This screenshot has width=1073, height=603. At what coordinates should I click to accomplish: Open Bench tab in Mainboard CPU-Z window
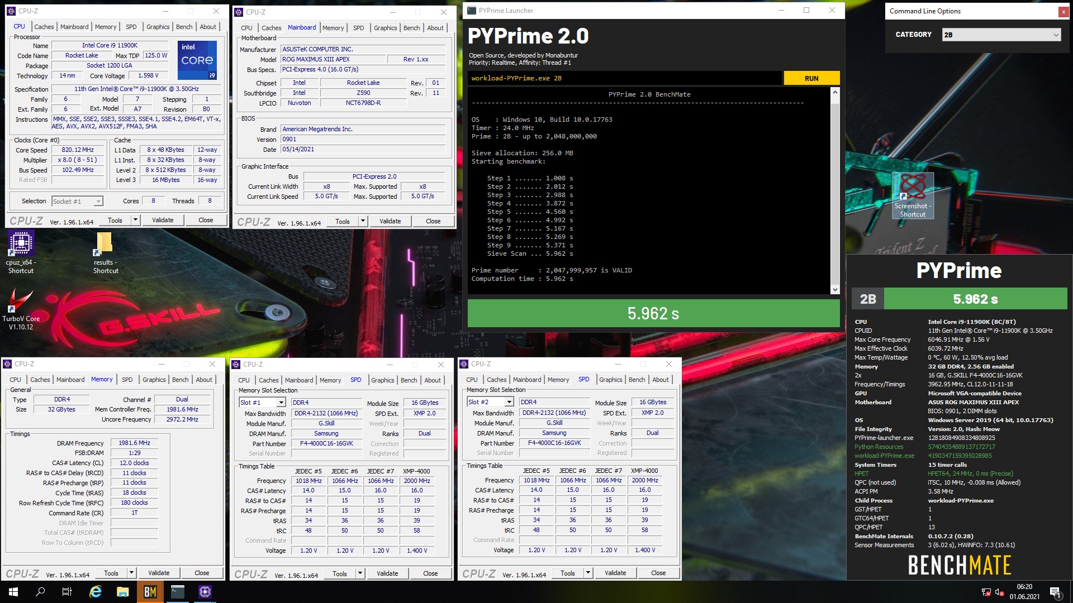point(412,28)
